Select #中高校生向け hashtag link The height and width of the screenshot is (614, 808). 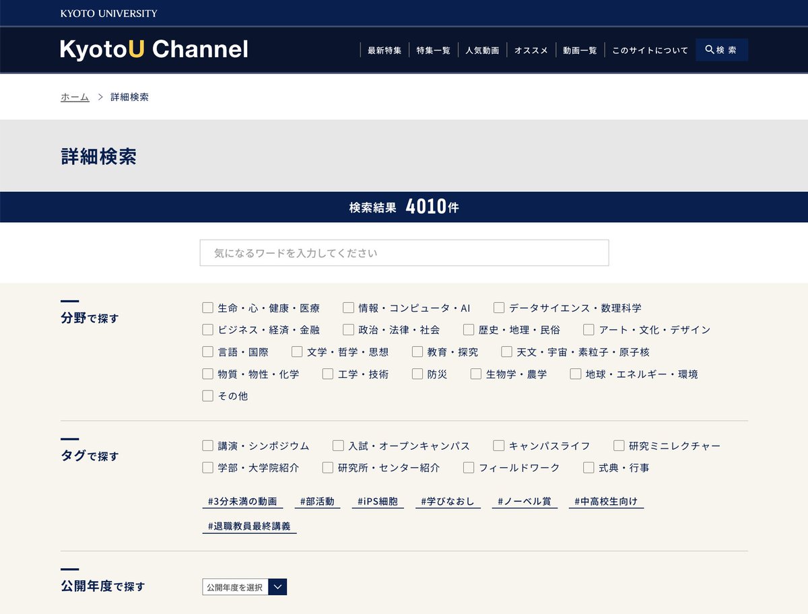(x=606, y=502)
